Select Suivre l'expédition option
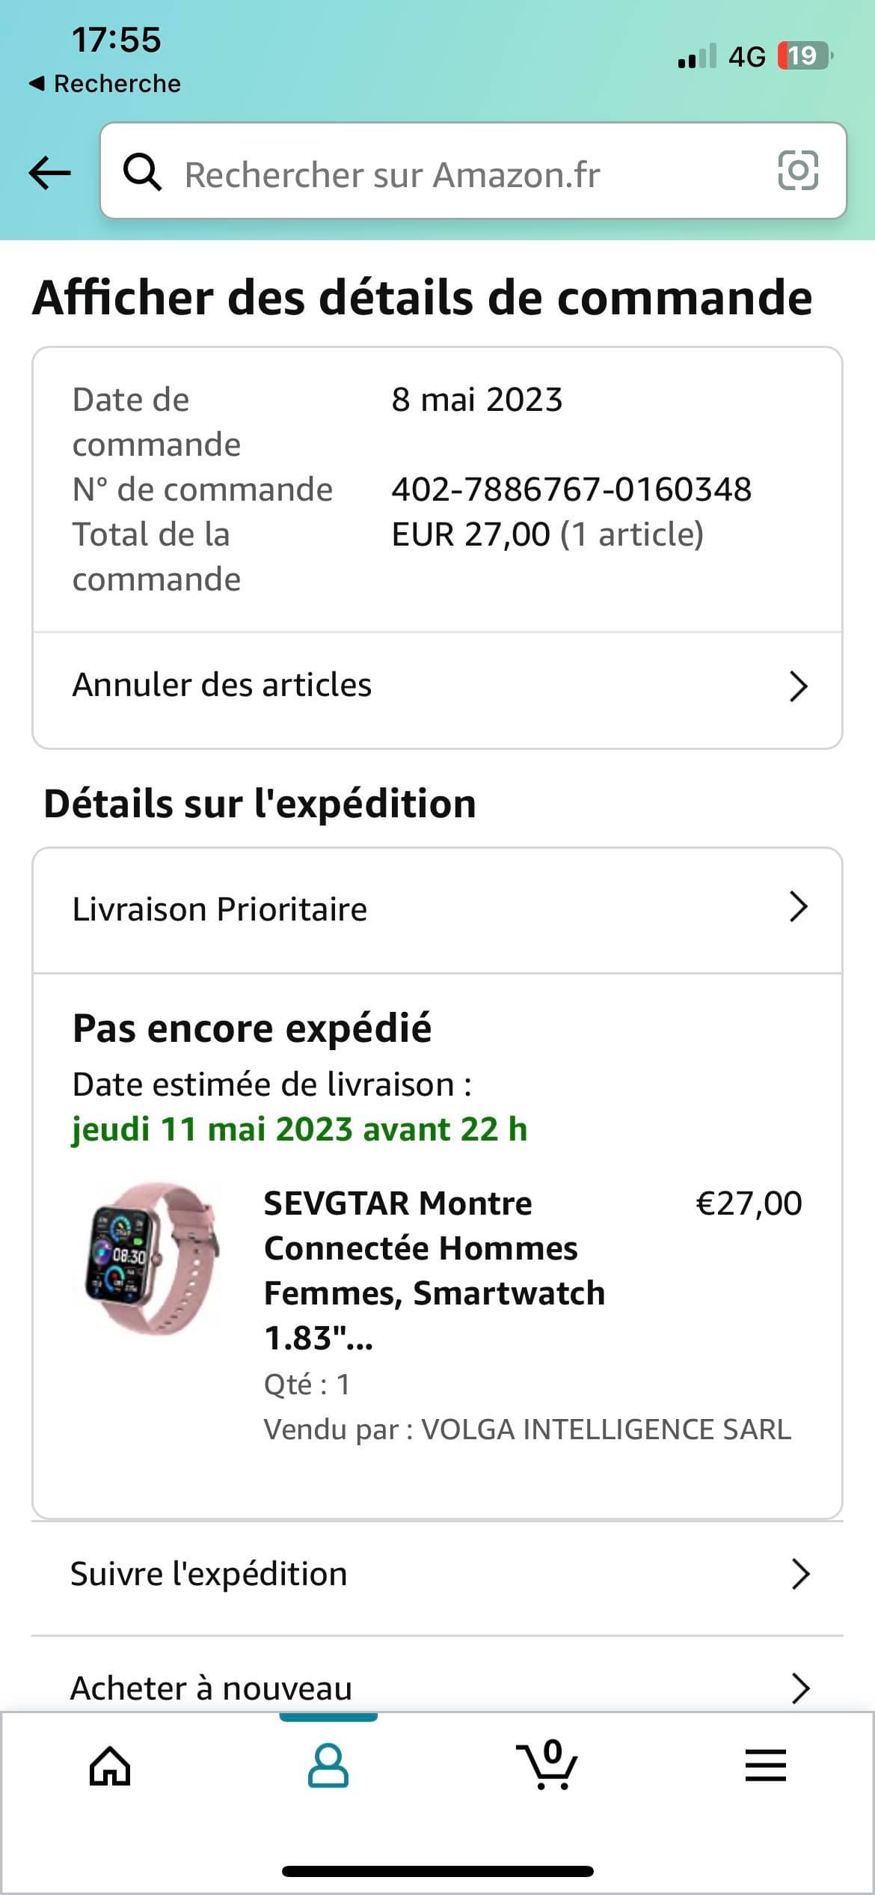 tap(209, 1574)
